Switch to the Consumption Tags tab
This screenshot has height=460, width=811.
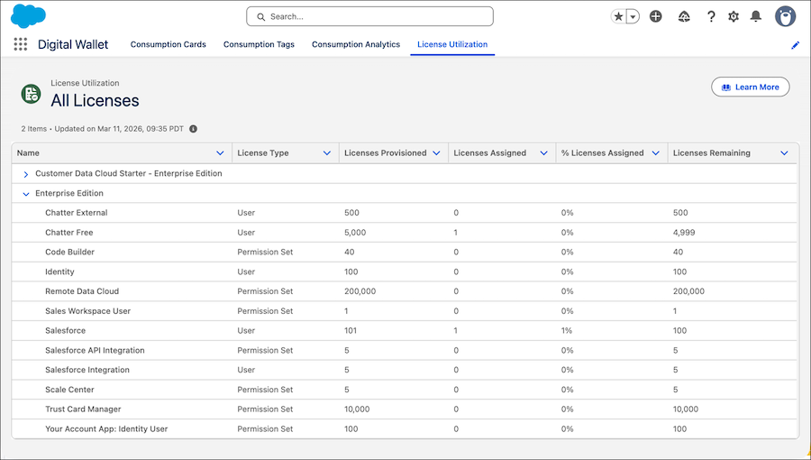tap(259, 44)
